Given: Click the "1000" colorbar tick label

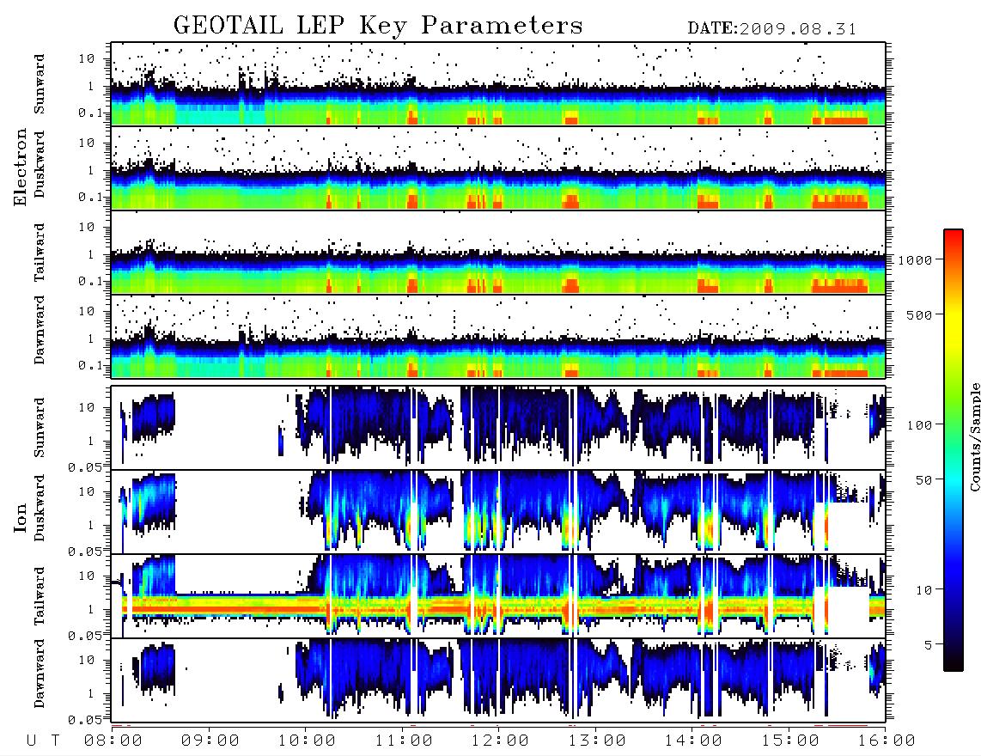Looking at the screenshot, I should coord(915,259).
